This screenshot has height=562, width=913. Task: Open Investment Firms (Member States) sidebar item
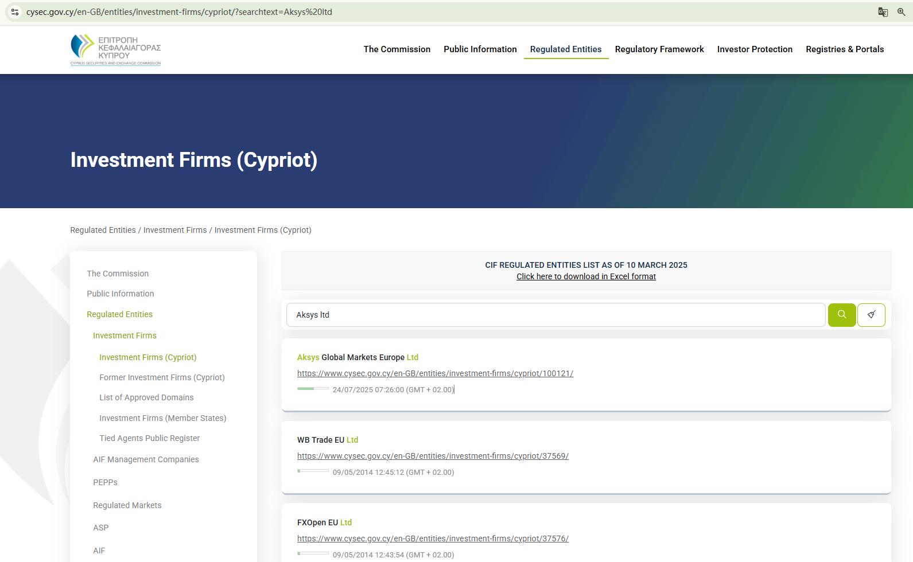(x=162, y=418)
